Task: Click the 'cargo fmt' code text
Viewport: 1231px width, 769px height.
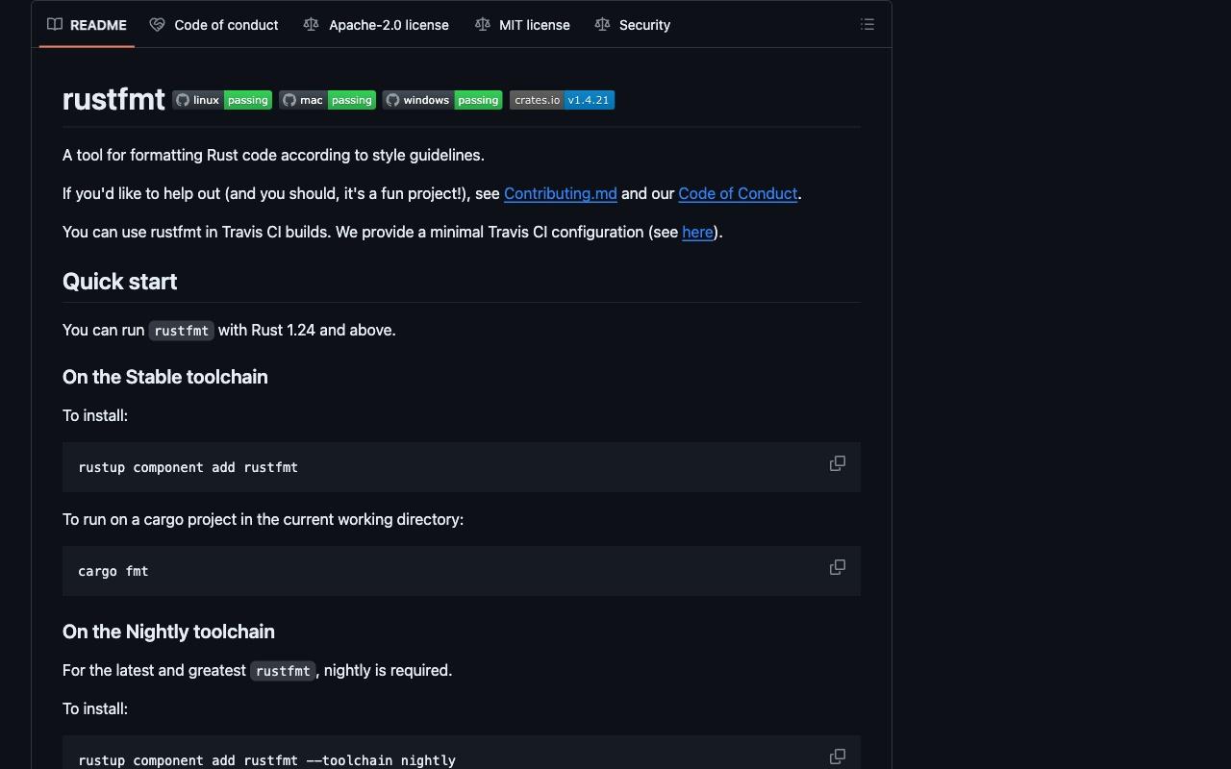Action: point(113,571)
